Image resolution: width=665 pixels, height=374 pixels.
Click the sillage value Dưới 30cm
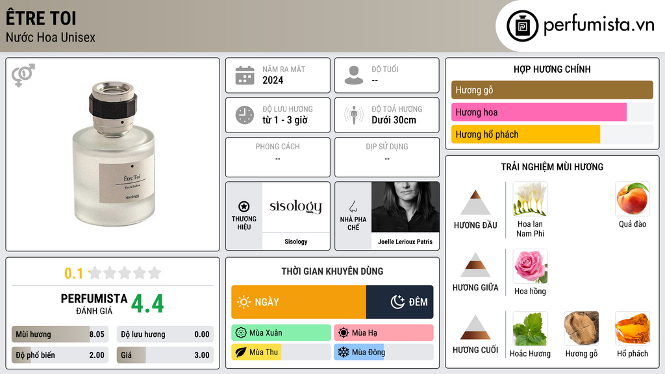pos(394,120)
